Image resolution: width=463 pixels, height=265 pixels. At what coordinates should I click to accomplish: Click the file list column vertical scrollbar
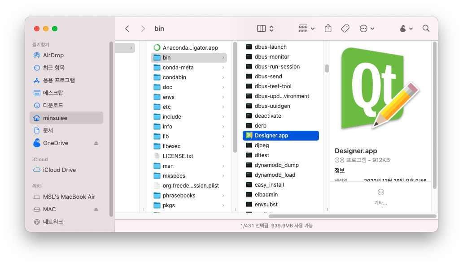[x=327, y=68]
